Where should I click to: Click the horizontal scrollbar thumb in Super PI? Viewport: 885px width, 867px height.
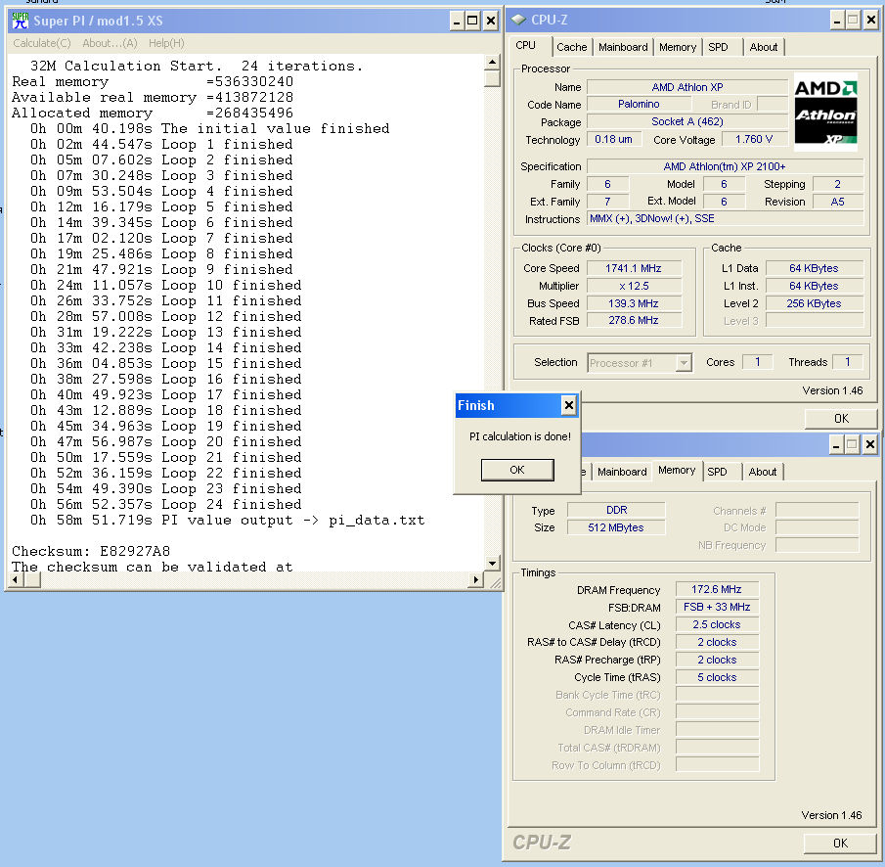tap(31, 579)
